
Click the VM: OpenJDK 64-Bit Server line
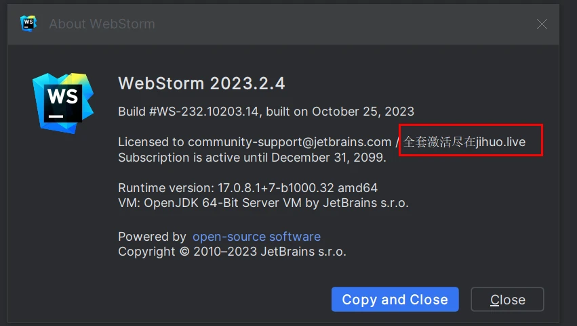pyautogui.click(x=263, y=203)
